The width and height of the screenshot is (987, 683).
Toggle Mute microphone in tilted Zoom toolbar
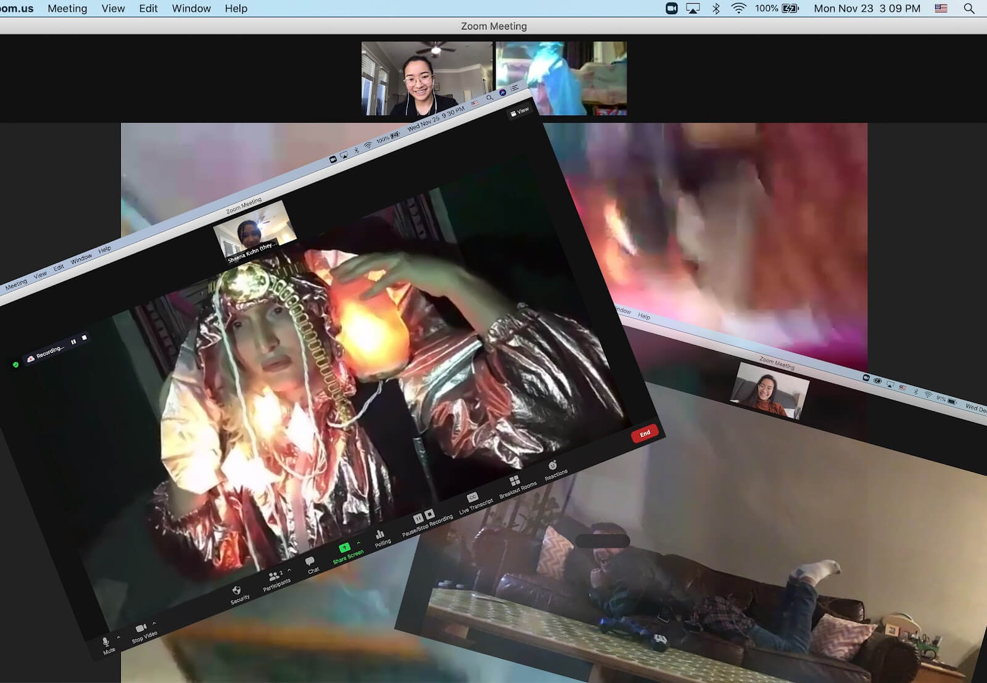(107, 645)
